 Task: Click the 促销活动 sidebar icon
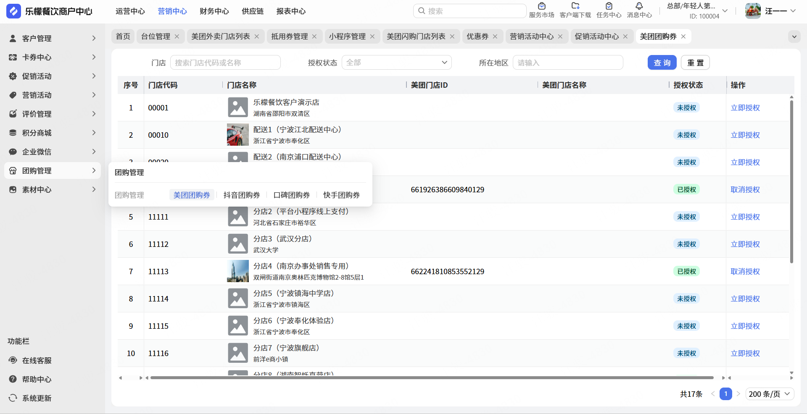[x=13, y=76]
